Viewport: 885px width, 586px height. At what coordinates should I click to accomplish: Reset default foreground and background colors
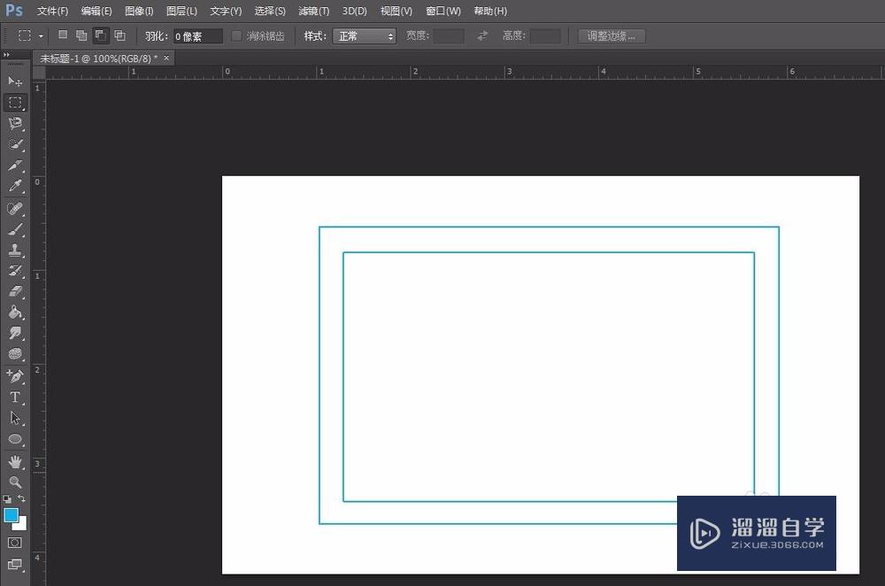[x=7, y=499]
